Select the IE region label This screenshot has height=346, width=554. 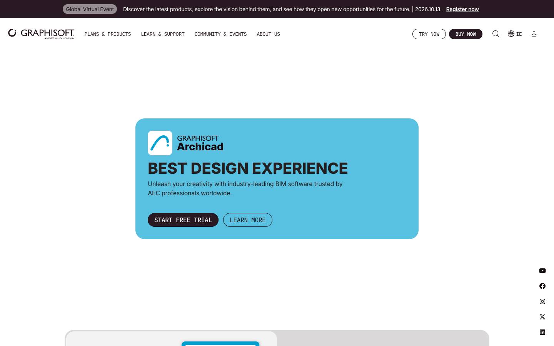click(x=519, y=34)
